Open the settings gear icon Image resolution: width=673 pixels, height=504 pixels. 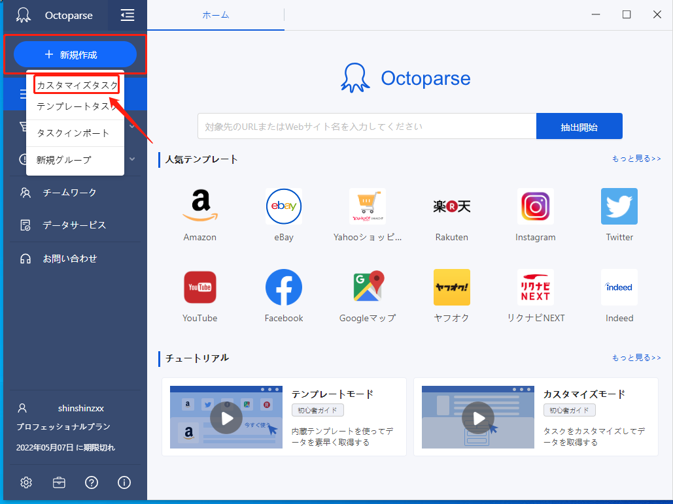coord(26,482)
